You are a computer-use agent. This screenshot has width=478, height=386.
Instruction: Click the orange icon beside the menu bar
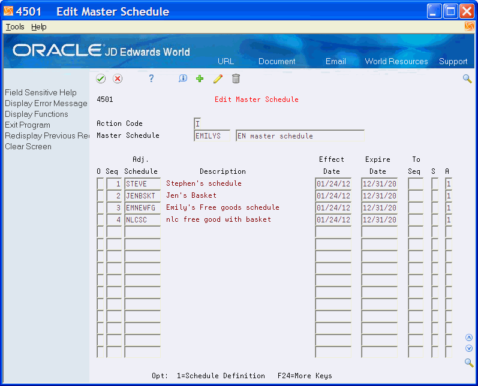470,26
